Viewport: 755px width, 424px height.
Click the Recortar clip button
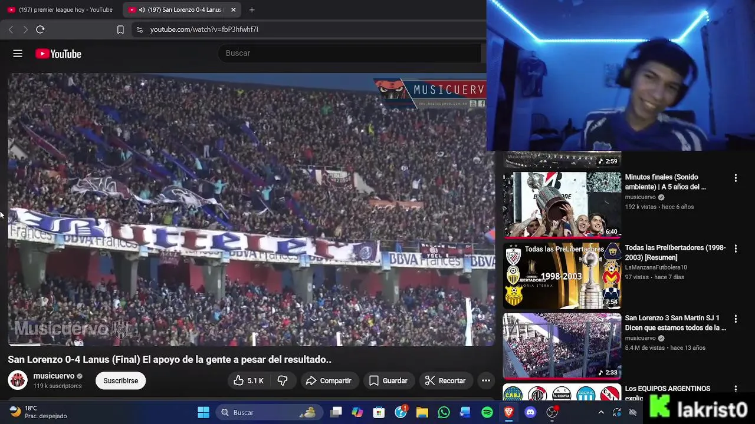click(x=445, y=381)
